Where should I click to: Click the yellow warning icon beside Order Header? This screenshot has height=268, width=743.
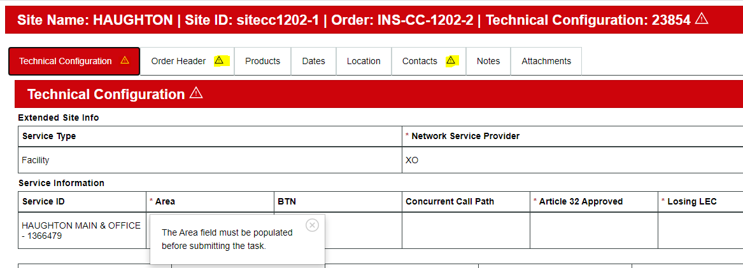tap(219, 60)
